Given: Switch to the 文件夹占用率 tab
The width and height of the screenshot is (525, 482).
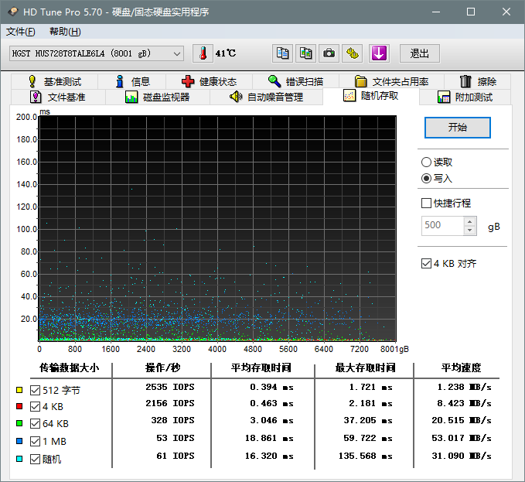Looking at the screenshot, I should point(392,81).
